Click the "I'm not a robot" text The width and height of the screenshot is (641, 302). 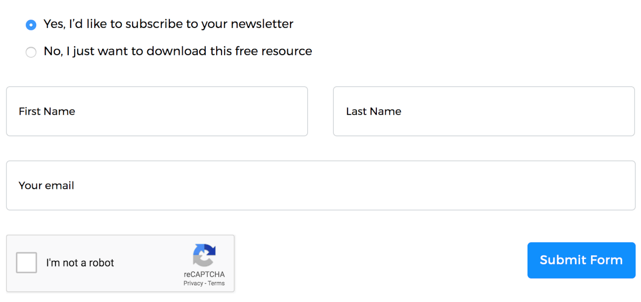[x=80, y=263]
